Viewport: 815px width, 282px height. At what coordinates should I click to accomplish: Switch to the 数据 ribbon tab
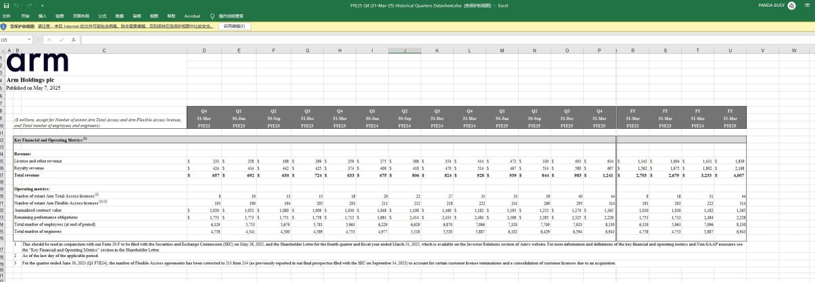(120, 15)
